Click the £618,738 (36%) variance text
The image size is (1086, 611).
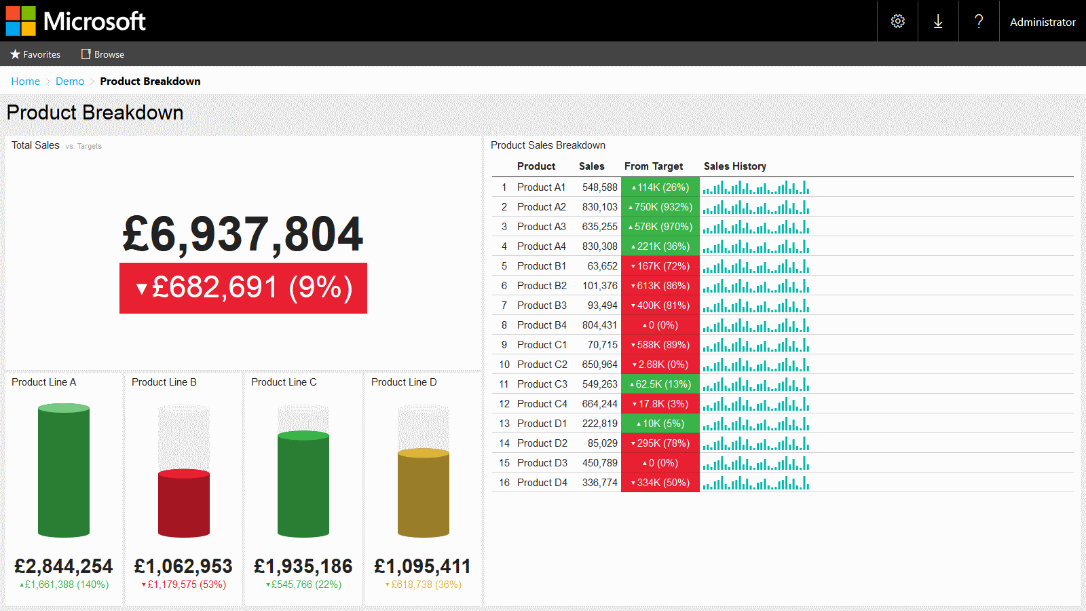(423, 585)
